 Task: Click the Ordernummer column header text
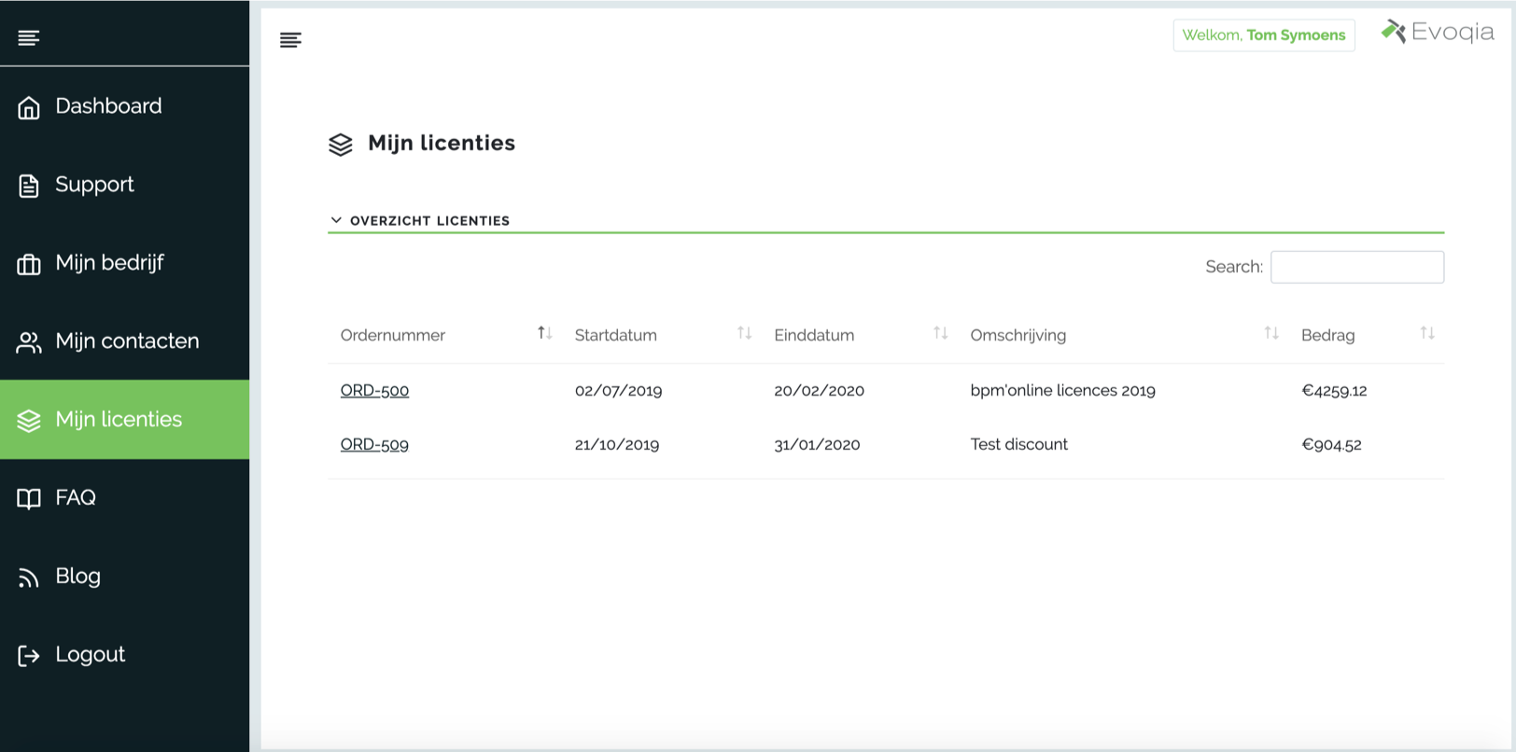(x=393, y=335)
